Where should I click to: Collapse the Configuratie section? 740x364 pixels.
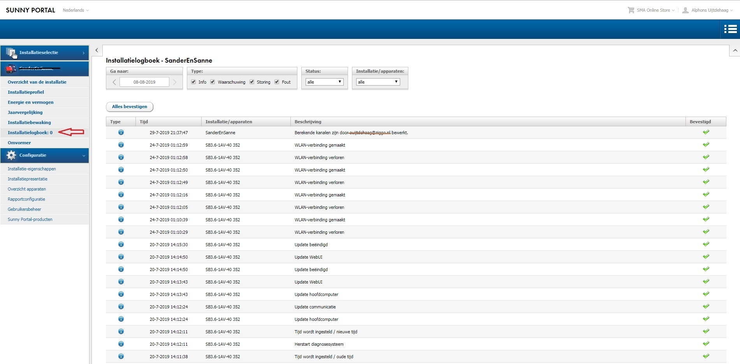click(44, 155)
